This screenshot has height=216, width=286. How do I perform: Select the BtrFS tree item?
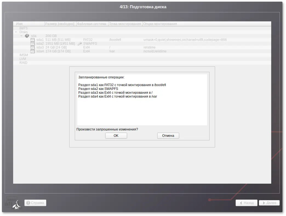24,28
